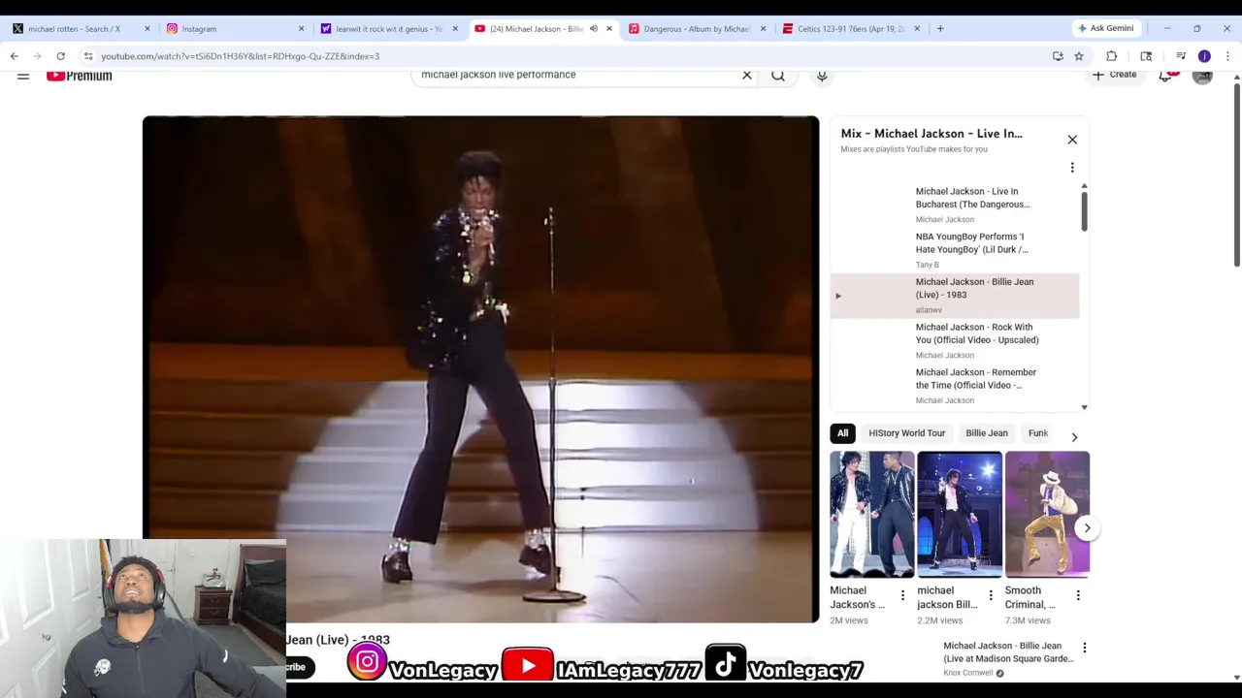The height and width of the screenshot is (698, 1242).
Task: Go to YouTube Premium home logo
Action: tap(80, 76)
